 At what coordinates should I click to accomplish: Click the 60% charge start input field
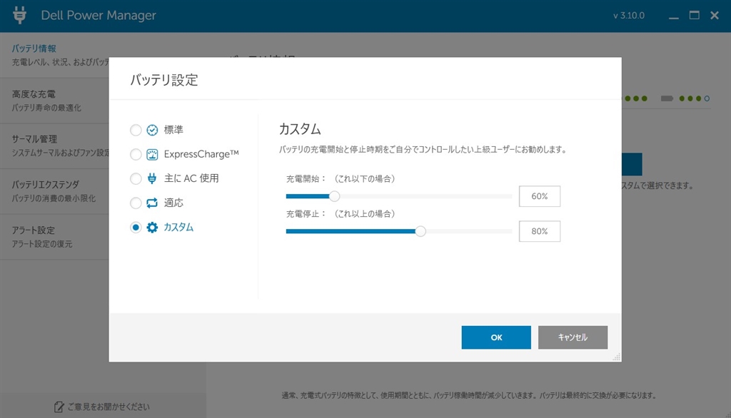[539, 196]
